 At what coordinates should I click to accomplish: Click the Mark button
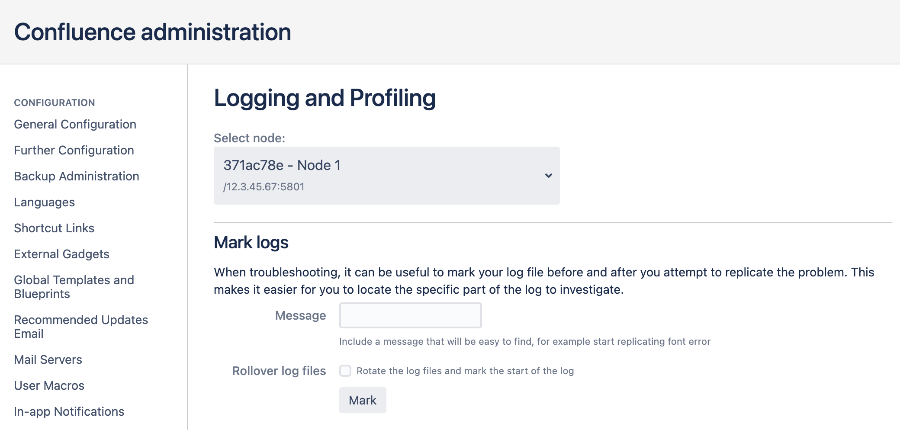[x=363, y=400]
